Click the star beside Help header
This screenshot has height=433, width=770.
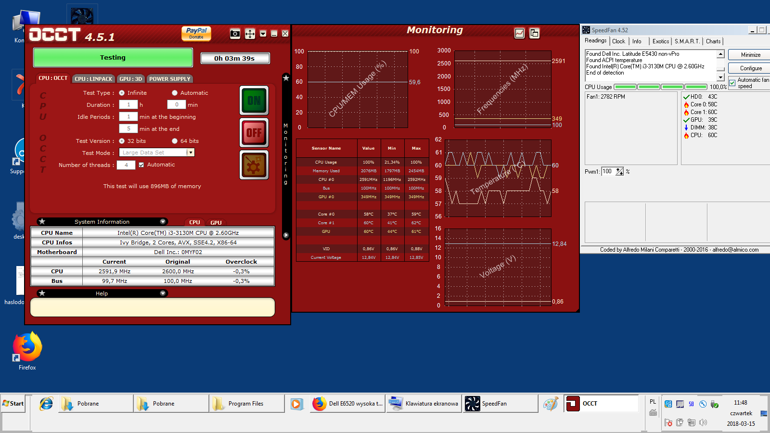coord(42,293)
